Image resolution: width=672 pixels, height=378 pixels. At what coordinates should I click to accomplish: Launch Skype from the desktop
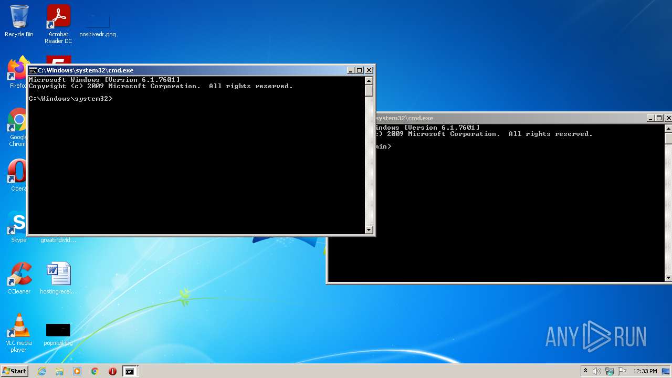tap(17, 227)
